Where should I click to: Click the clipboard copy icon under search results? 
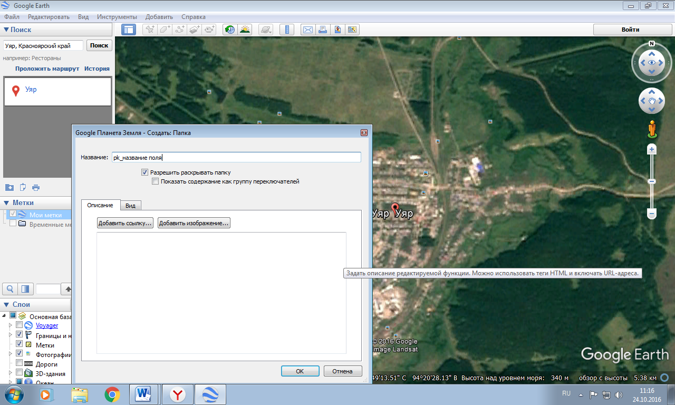click(23, 187)
